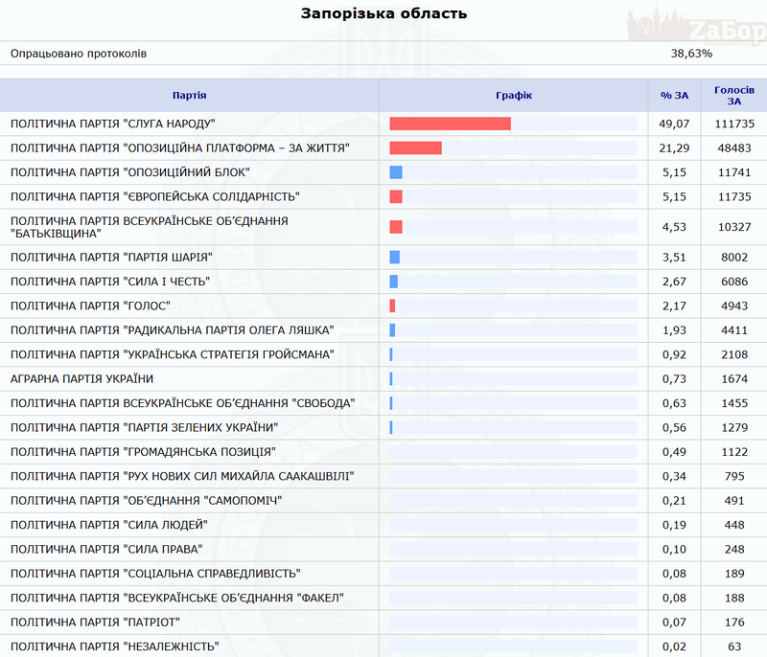The image size is (767, 657).
Task: Click the 111735 votes value
Action: [x=734, y=124]
